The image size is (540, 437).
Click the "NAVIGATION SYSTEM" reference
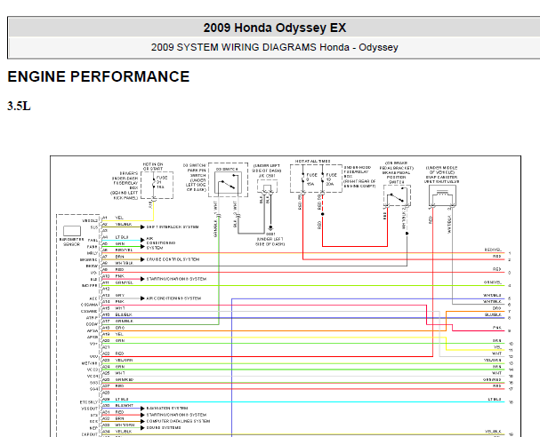tap(167, 408)
